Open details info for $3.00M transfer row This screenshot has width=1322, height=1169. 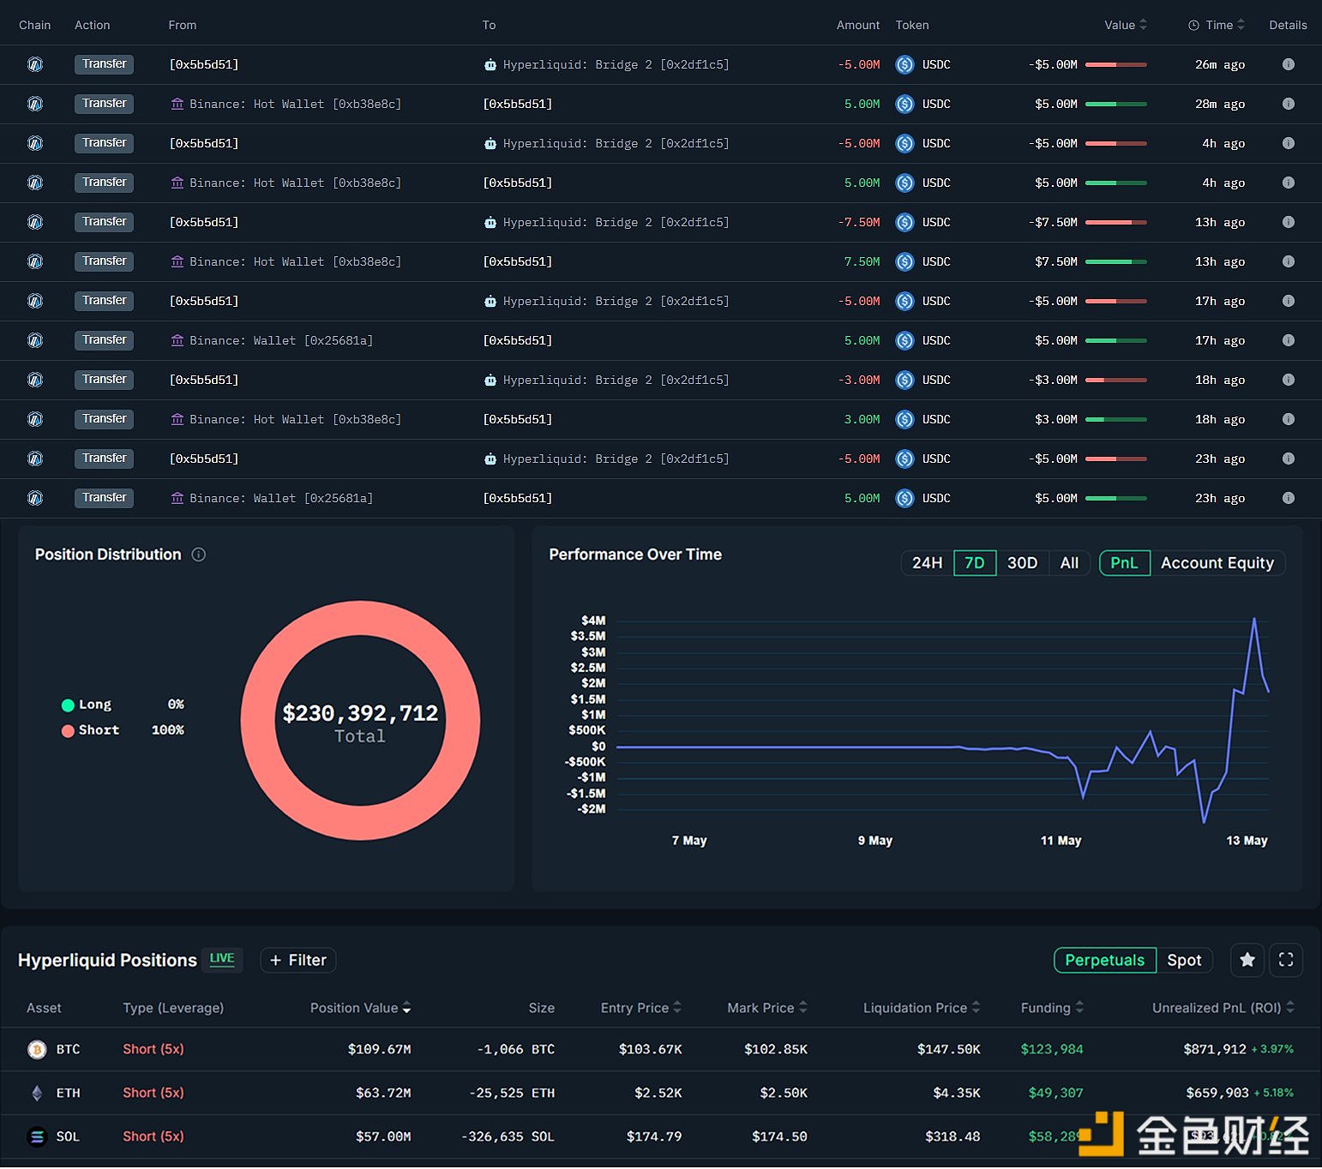pos(1288,419)
